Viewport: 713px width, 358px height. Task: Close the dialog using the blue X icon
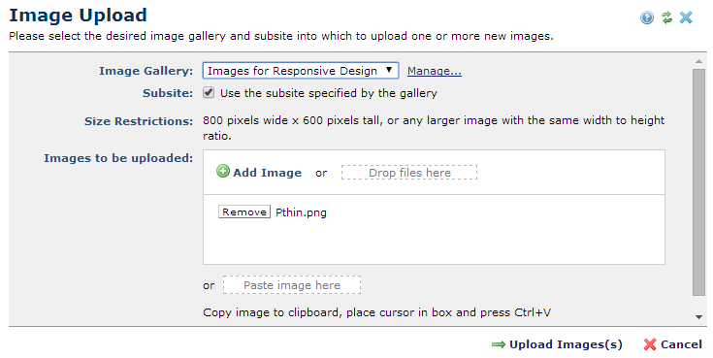click(686, 17)
